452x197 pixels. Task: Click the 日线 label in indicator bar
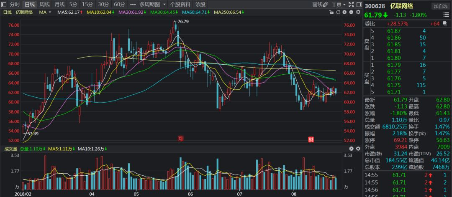coord(7,12)
